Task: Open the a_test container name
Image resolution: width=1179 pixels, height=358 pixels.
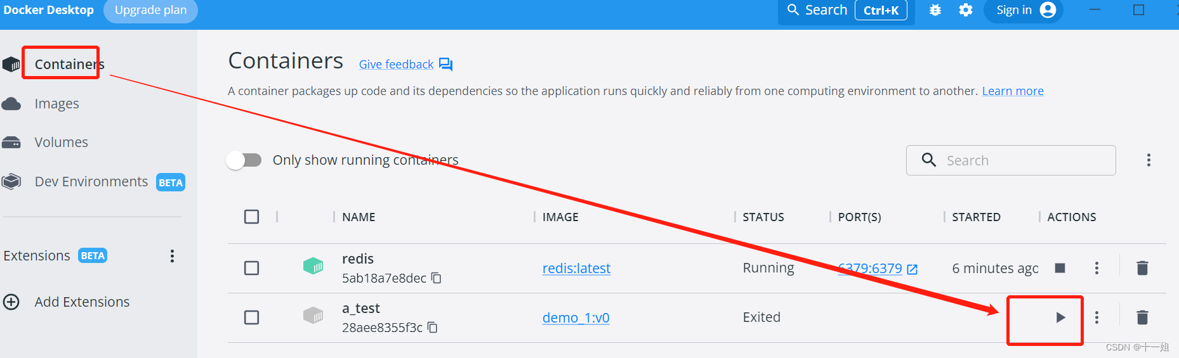Action: (361, 308)
